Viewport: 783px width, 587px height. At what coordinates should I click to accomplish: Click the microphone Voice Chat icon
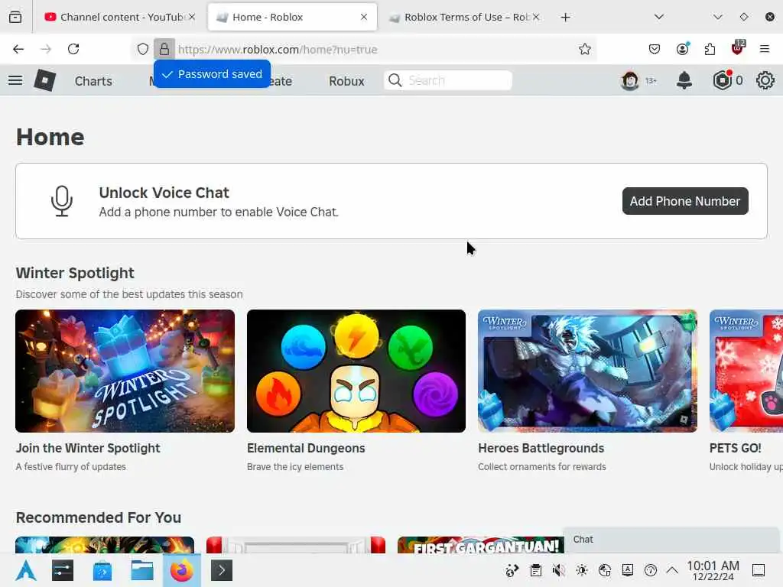62,201
